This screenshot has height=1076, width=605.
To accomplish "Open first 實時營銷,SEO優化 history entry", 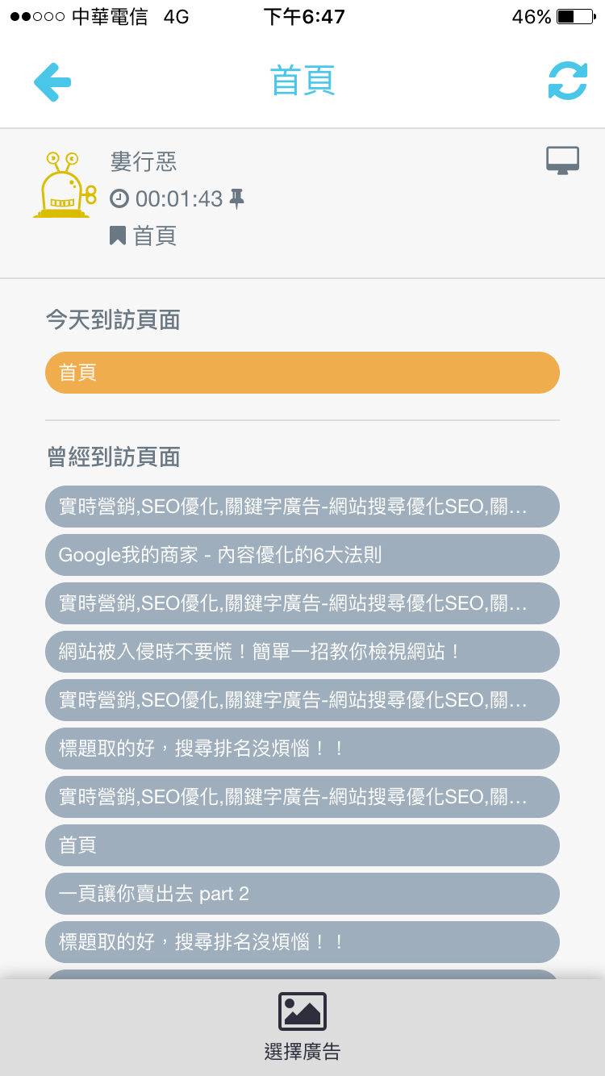I will [302, 507].
